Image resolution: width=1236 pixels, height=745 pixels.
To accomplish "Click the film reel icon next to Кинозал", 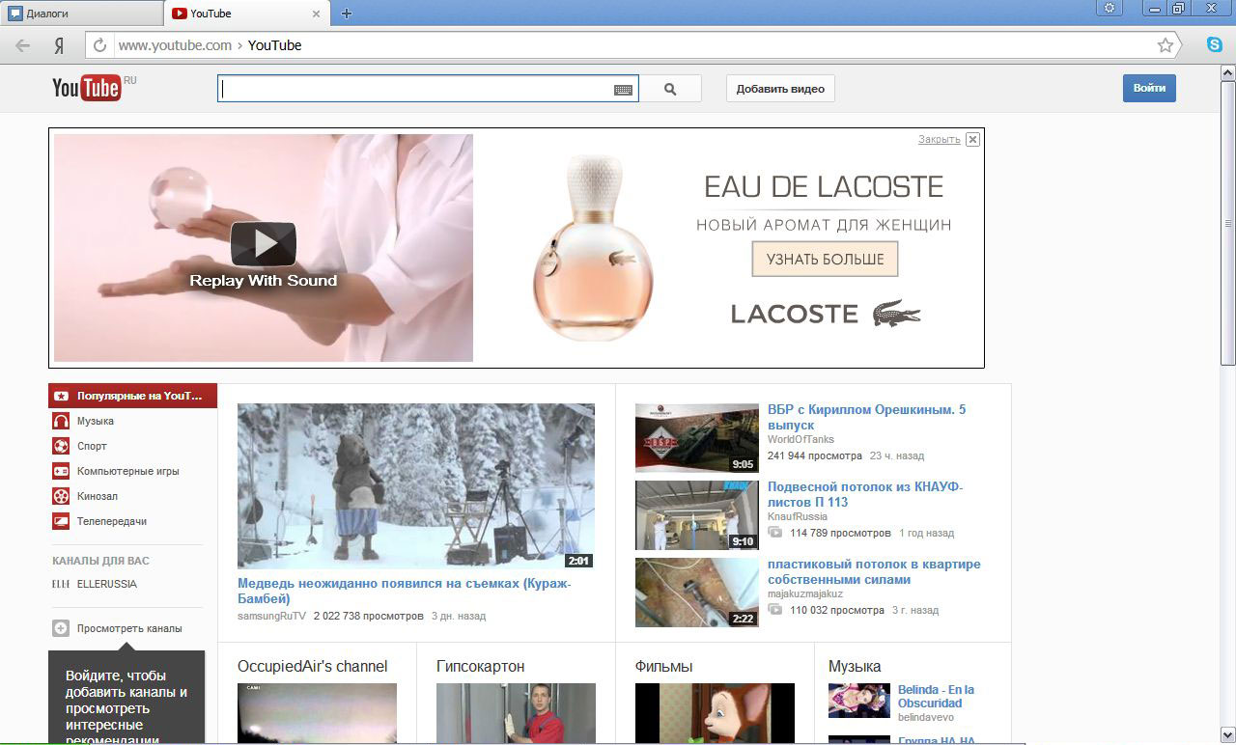I will click(x=61, y=496).
